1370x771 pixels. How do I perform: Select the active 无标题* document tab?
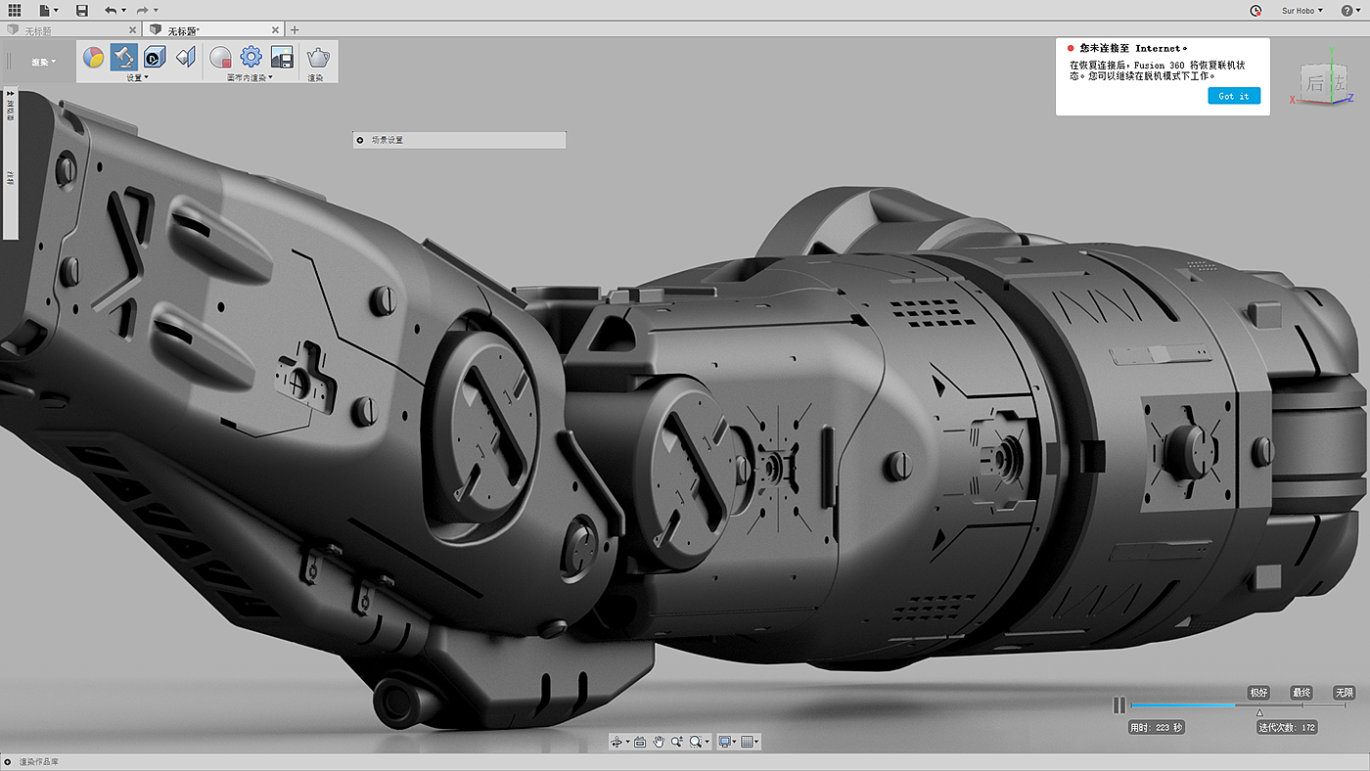point(212,30)
